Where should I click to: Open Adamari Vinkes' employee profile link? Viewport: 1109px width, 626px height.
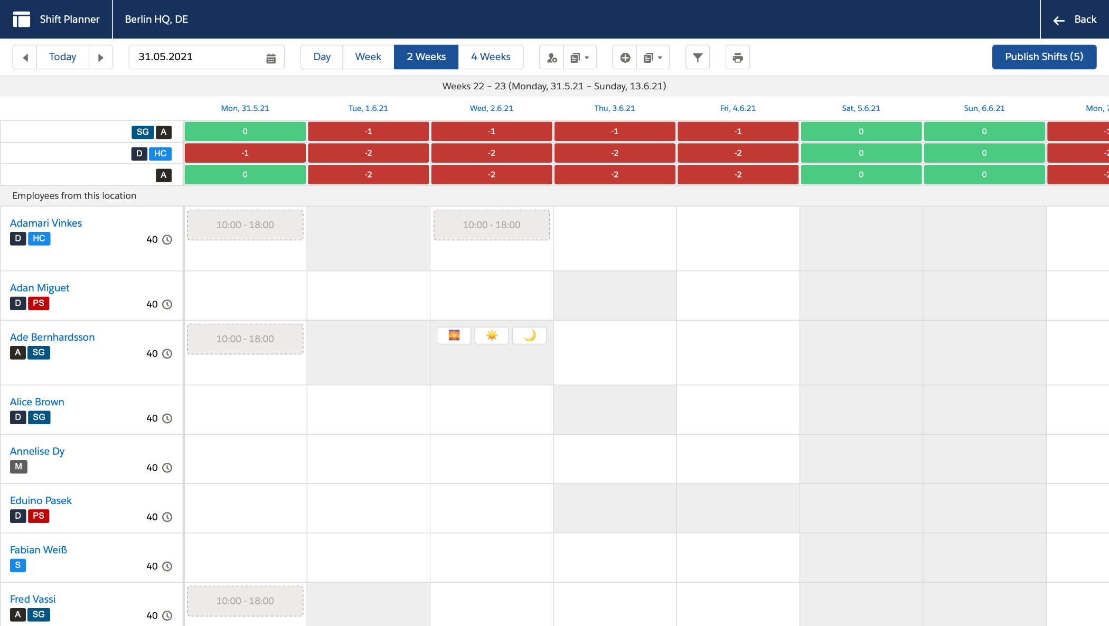[x=45, y=223]
